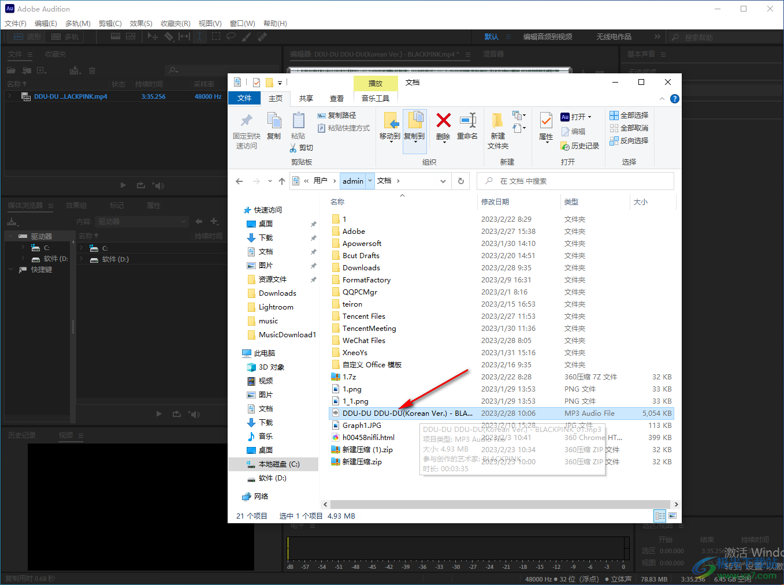Switch Explorer to details view icon

(x=660, y=516)
